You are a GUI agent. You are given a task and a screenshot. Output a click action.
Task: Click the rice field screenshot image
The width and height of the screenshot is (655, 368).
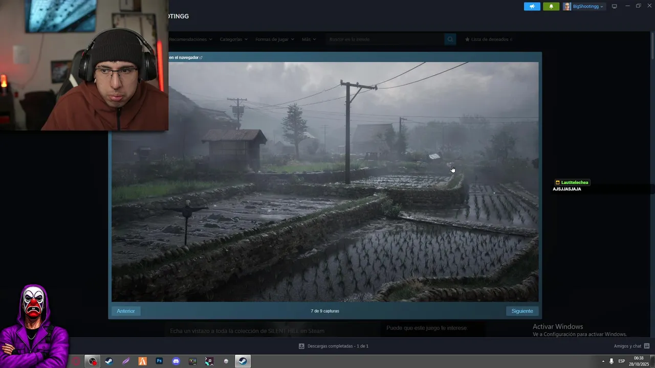click(325, 181)
